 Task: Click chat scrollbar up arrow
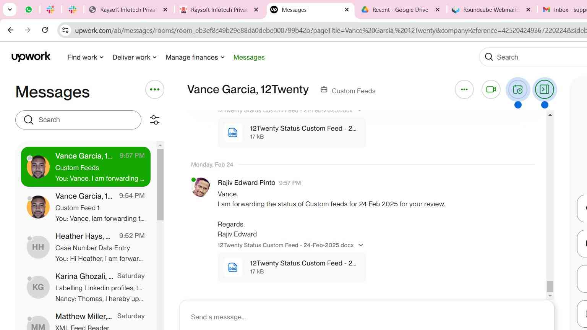[x=550, y=115]
